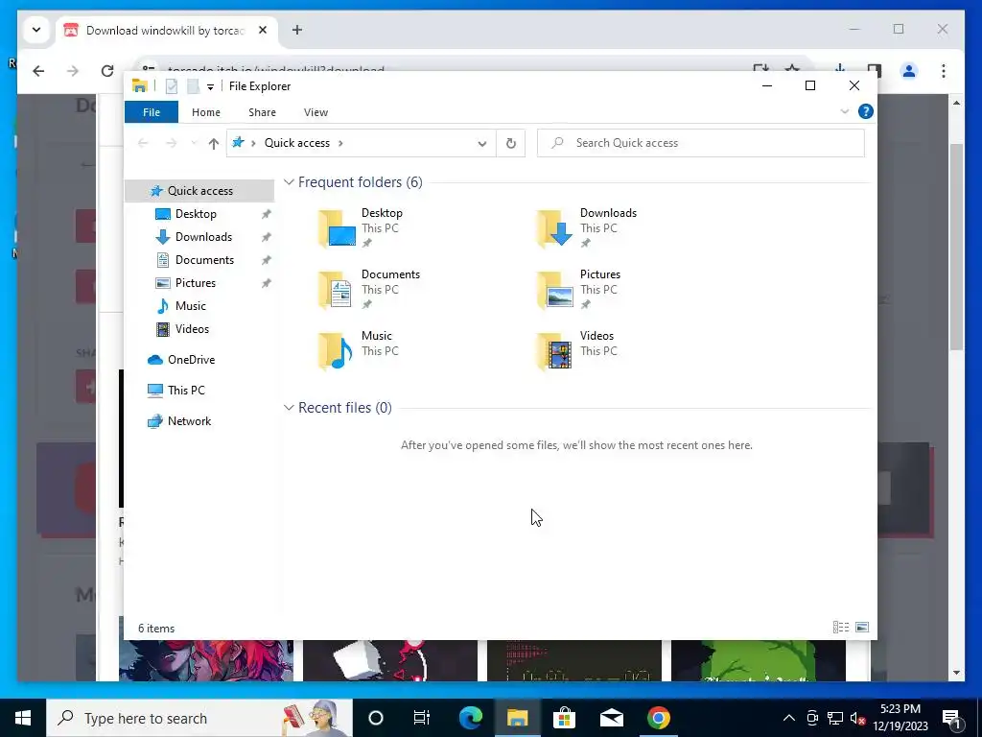This screenshot has width=982, height=737.
Task: Collapse the Frequent folders group
Action: (289, 182)
